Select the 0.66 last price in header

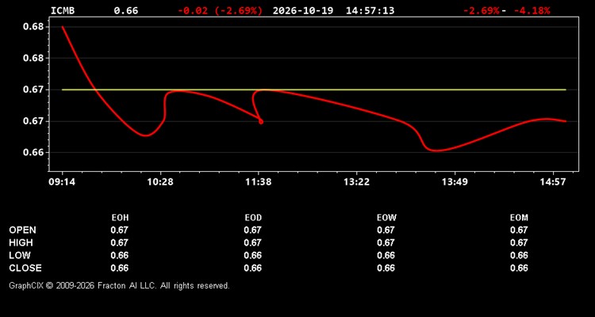point(126,10)
